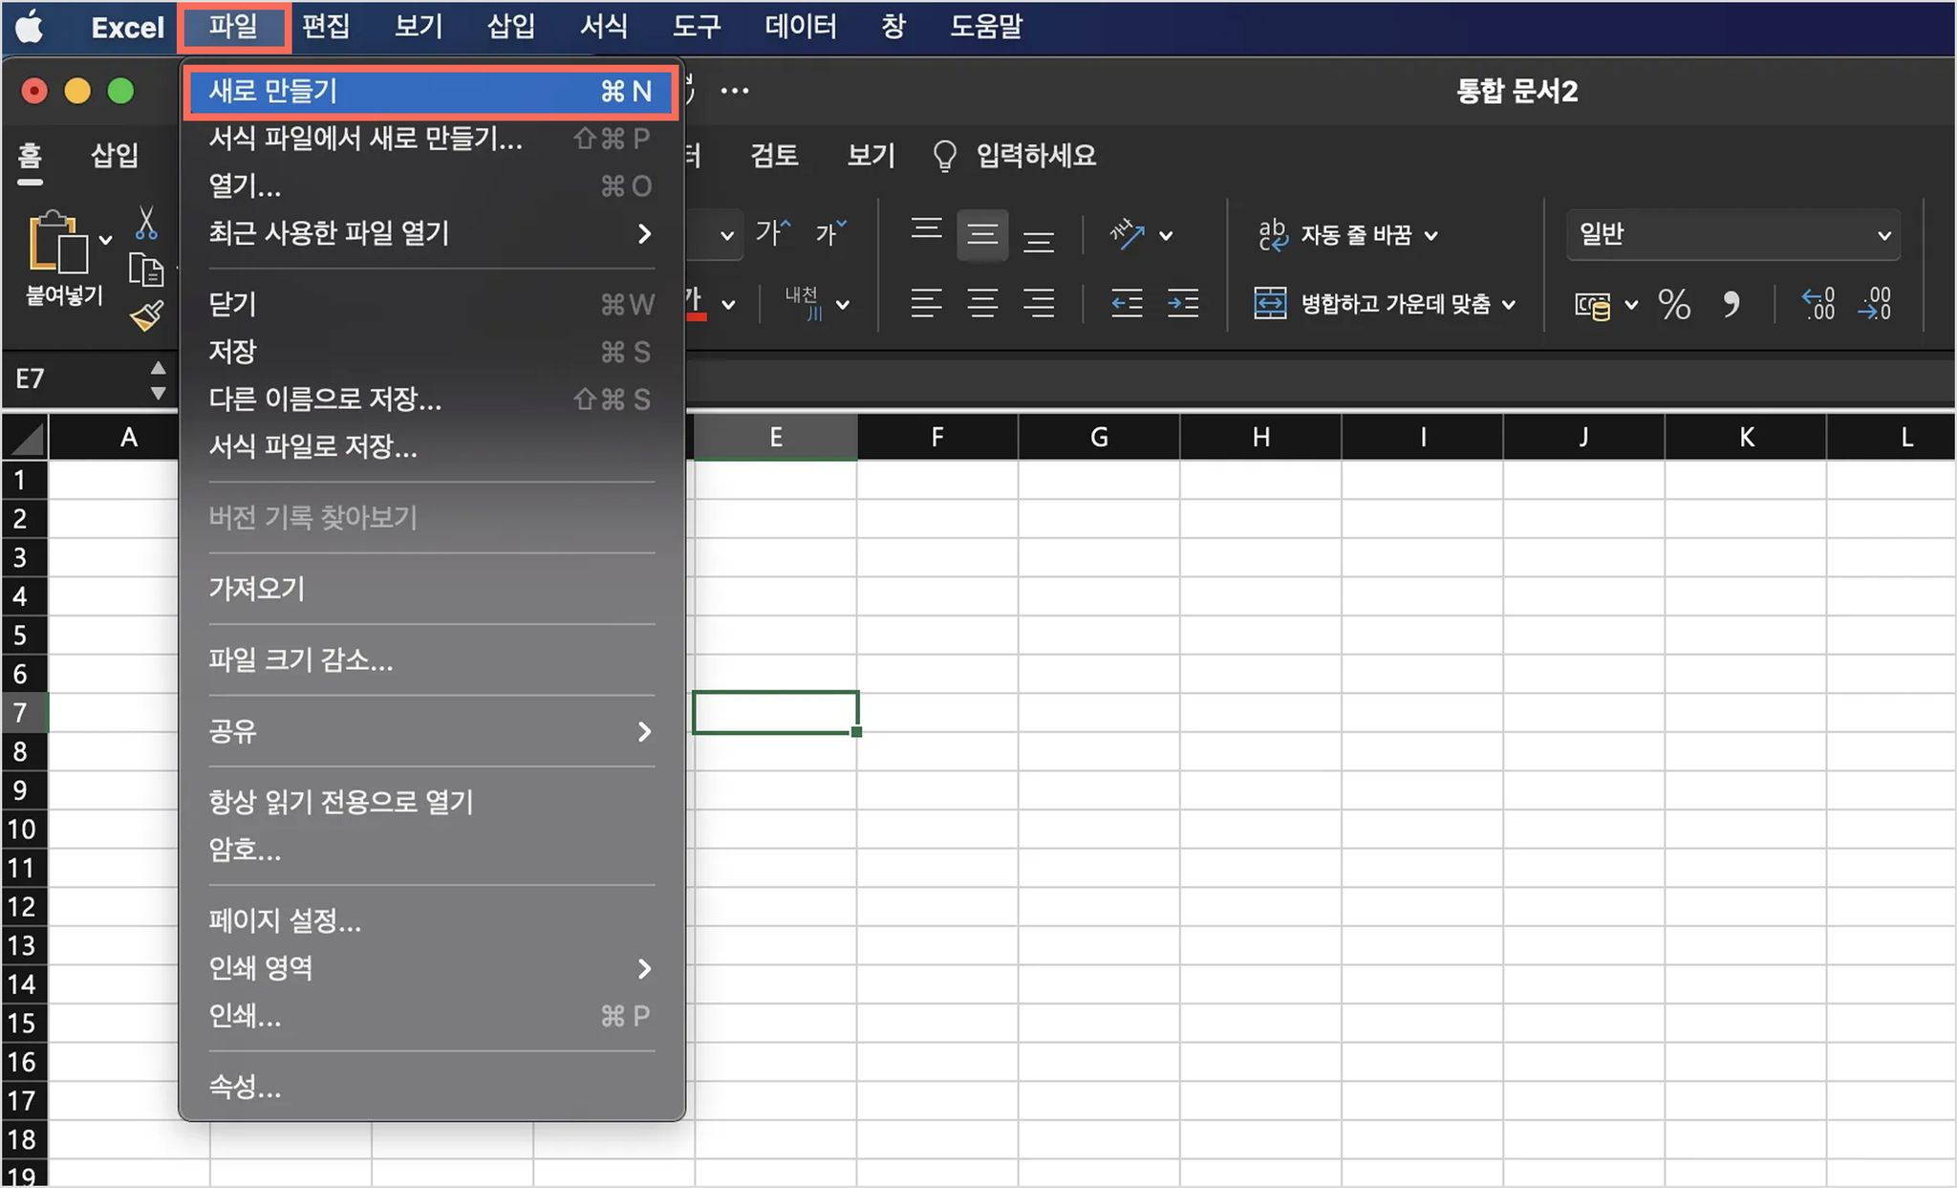Open the 보기 menu in the menu bar

click(419, 27)
